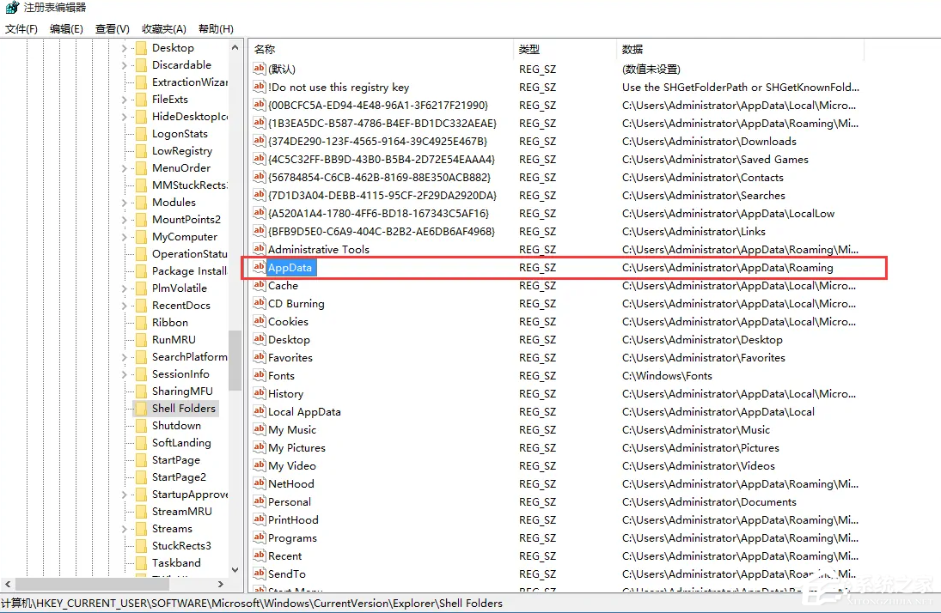Click the AppData string value icon
Screen dimensions: 941x613
pos(259,267)
